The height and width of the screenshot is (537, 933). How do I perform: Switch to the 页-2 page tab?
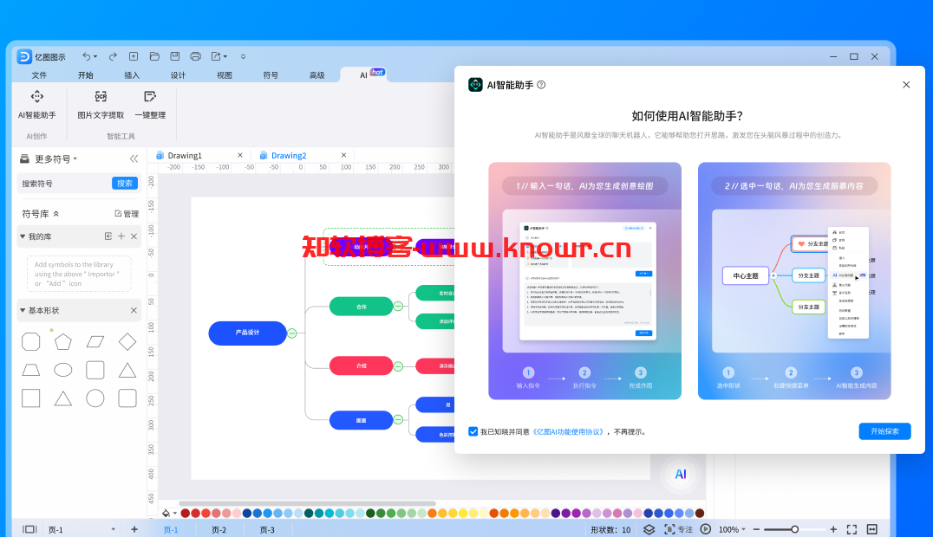[x=219, y=530]
